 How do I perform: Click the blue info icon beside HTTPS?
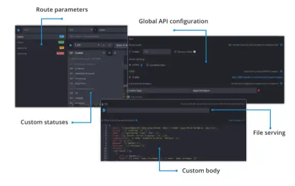click(x=142, y=65)
